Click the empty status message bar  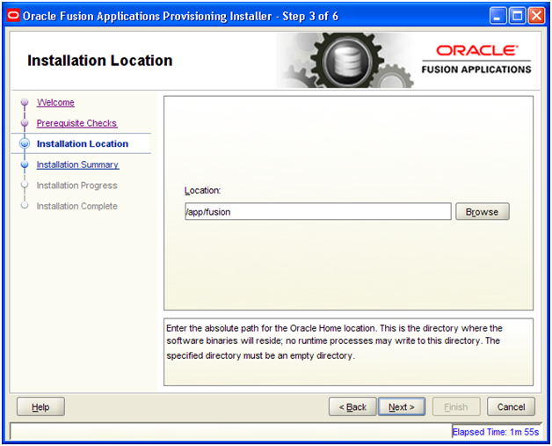231,431
